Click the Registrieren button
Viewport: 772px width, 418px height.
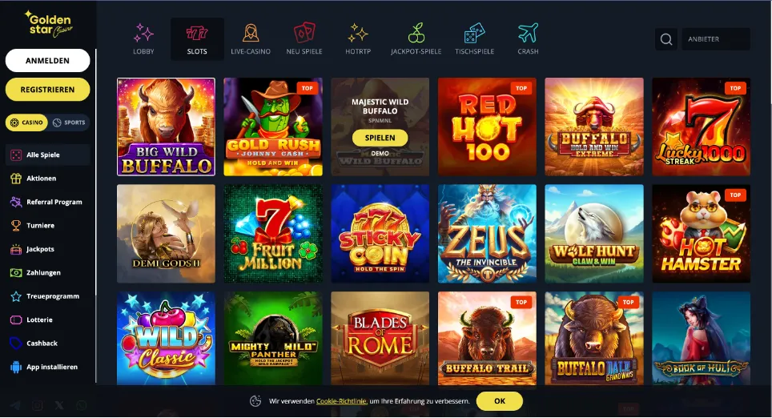coord(48,90)
